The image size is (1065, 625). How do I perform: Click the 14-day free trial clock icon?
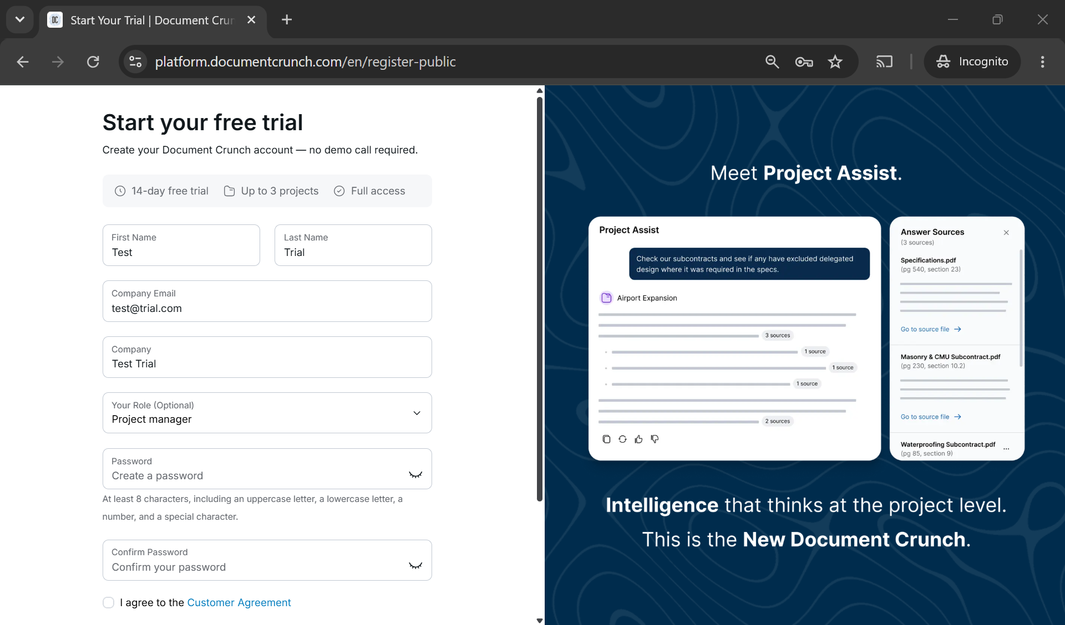pos(120,191)
